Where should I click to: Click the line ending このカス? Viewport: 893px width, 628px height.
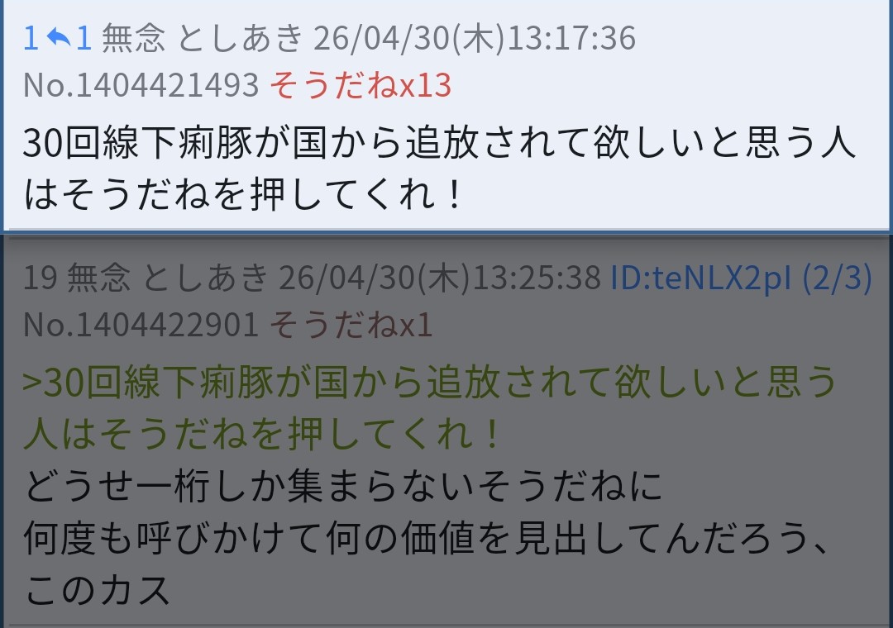[x=97, y=590]
